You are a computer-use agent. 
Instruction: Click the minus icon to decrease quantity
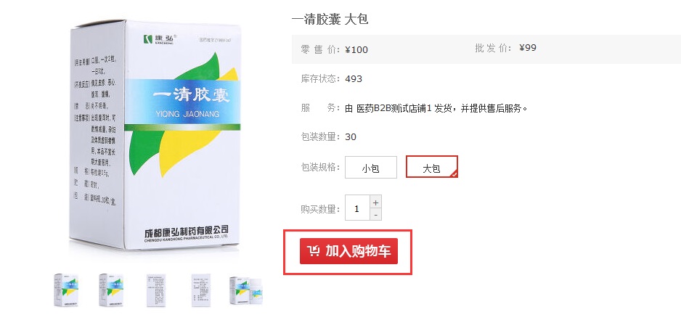[375, 214]
